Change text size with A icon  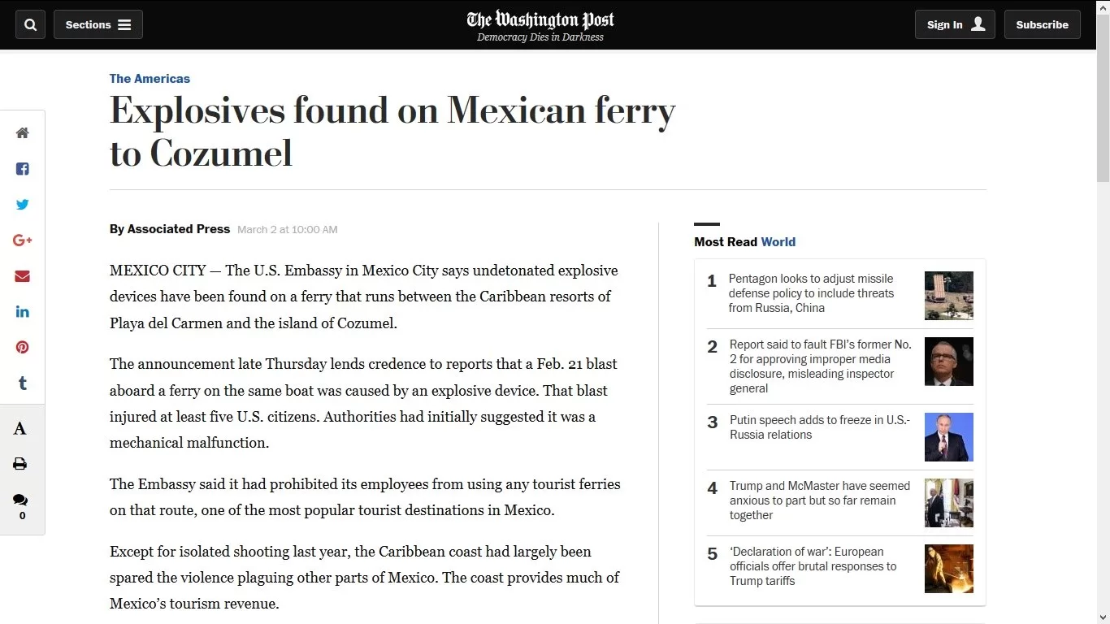coord(20,428)
